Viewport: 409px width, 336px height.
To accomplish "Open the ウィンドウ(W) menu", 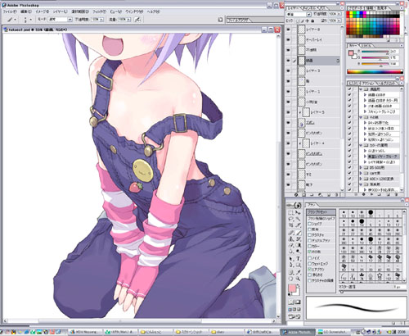I will point(134,11).
